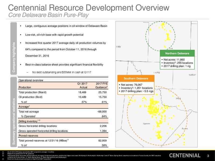Click the 'Pecos' county label on map
Image resolution: width=215 pixels, height=161 pixels.
tap(185, 129)
